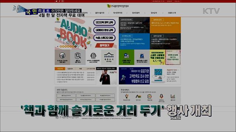236x132 pixels.
Task: Click the 한국출판문화산업진흥원 logo in the header
Action: pos(118,6)
